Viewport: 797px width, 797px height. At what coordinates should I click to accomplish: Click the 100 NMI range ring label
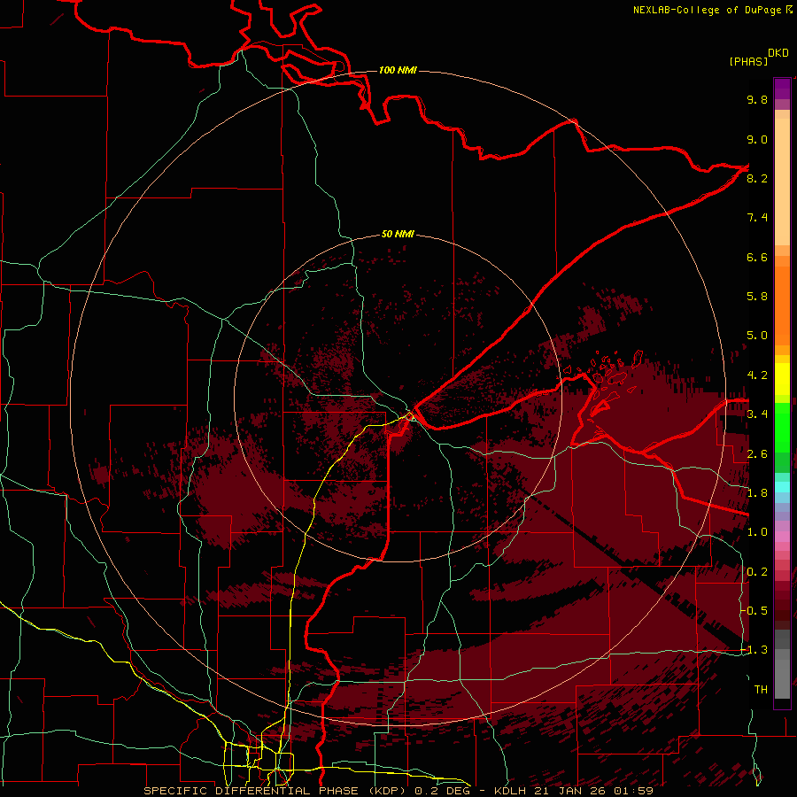pos(398,70)
